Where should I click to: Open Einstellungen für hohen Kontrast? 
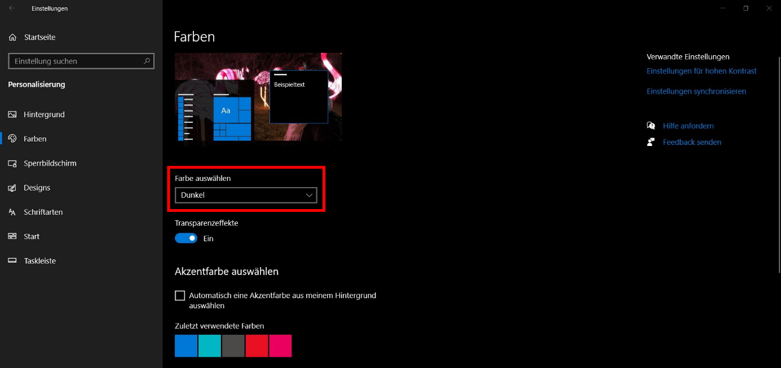701,71
